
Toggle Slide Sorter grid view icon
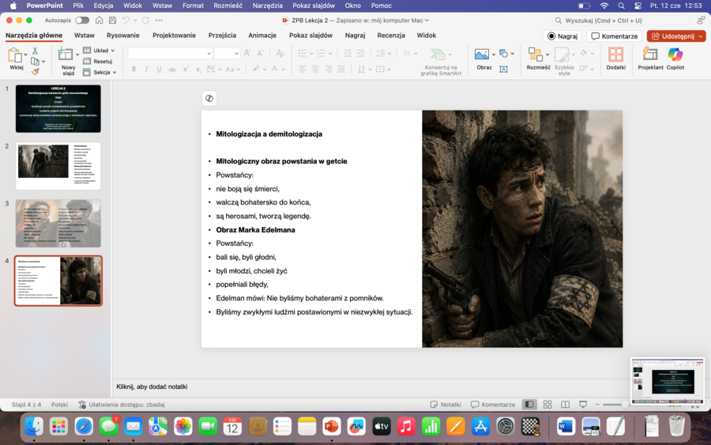tap(547, 404)
